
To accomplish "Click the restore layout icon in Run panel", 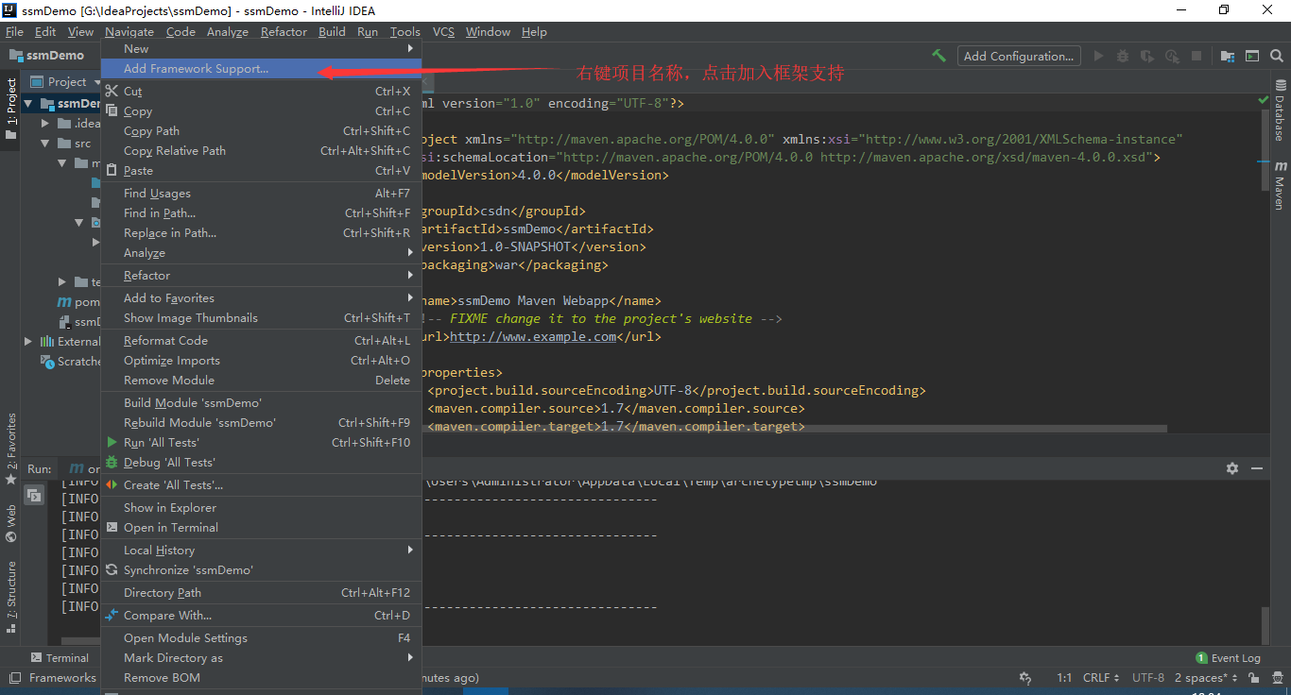I will click(34, 495).
